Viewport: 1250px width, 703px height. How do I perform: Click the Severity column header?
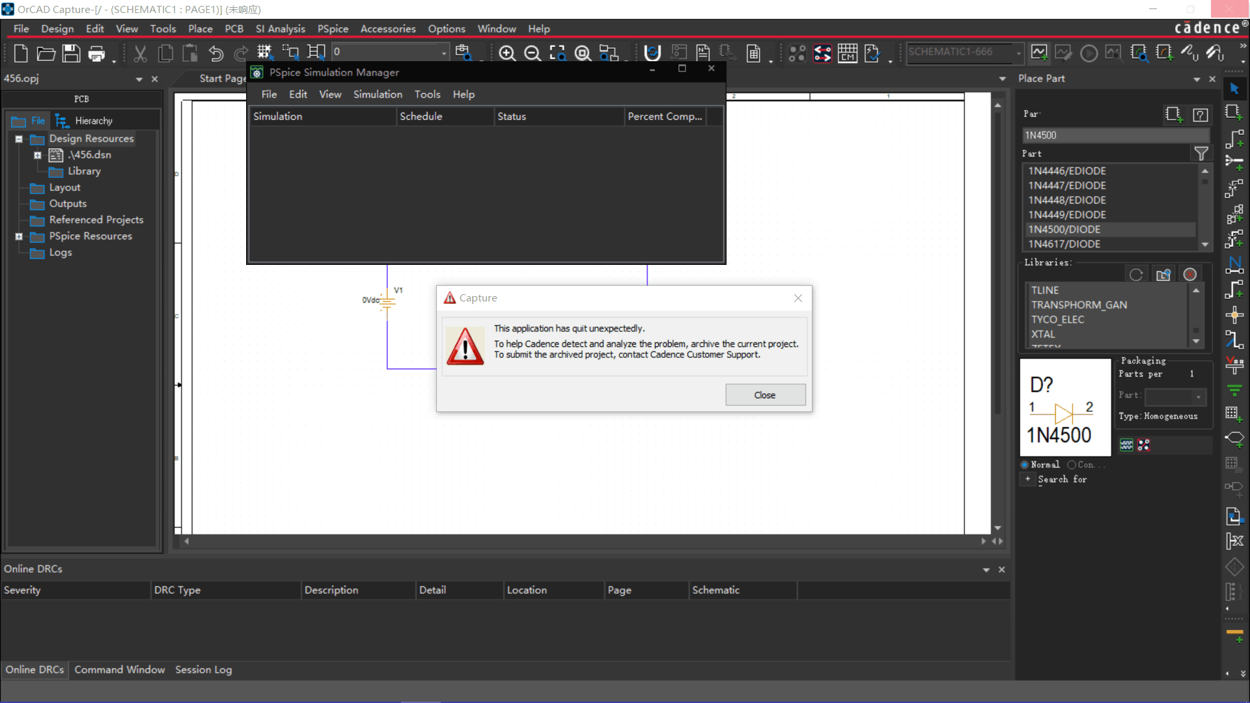click(76, 590)
